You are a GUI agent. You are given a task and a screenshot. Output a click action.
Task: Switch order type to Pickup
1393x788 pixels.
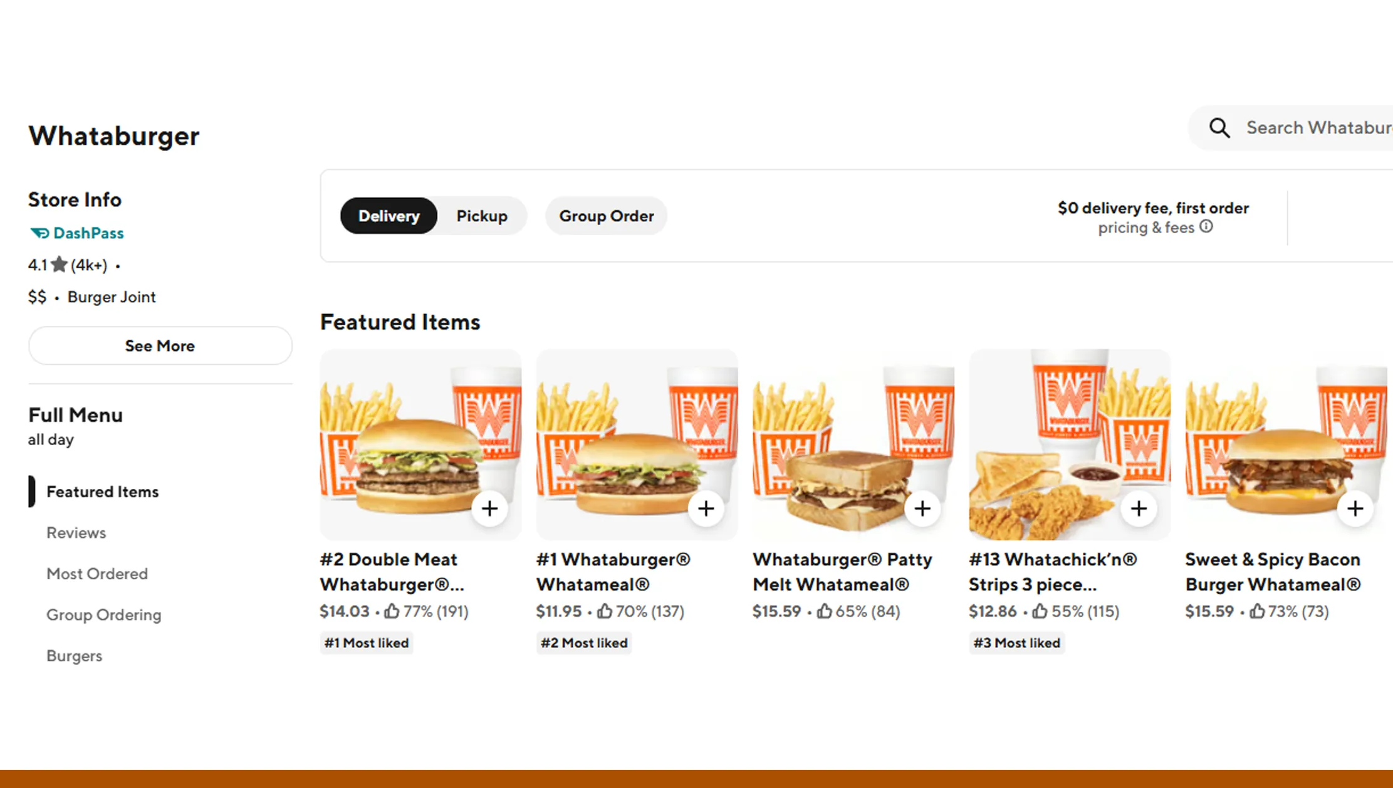coord(481,216)
